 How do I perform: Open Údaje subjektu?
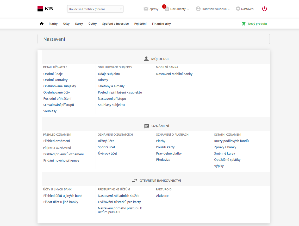tap(109, 74)
